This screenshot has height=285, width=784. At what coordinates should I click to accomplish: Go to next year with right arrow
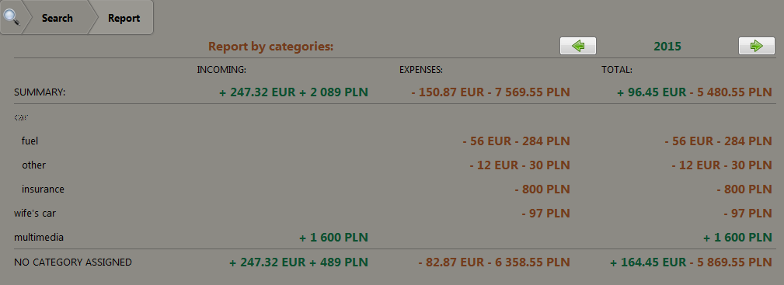pyautogui.click(x=757, y=46)
